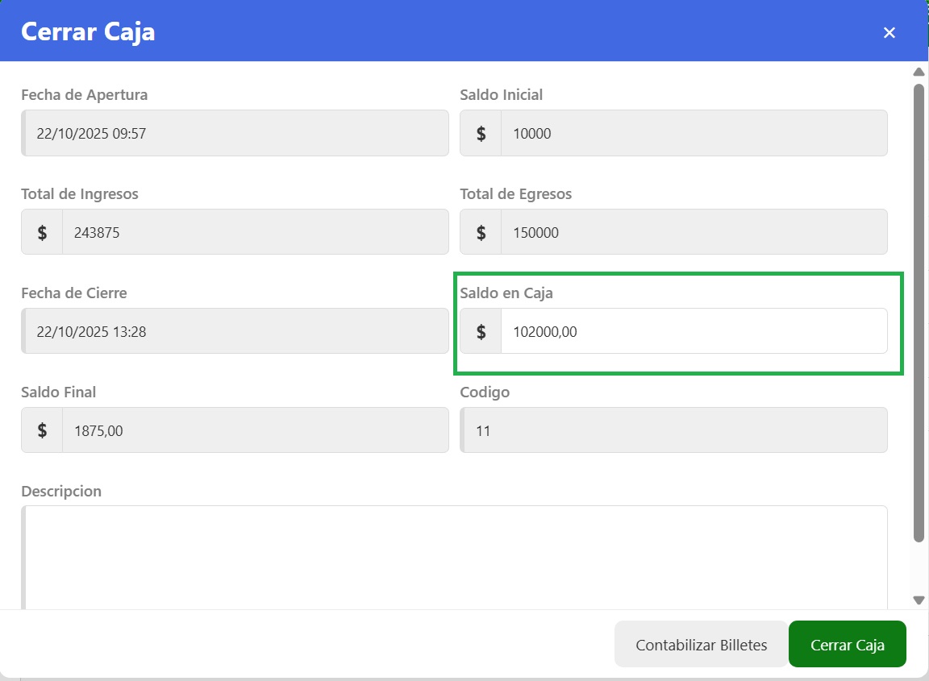This screenshot has width=929, height=681.
Task: Close the Cerrar Caja dialog with X
Action: click(x=889, y=32)
